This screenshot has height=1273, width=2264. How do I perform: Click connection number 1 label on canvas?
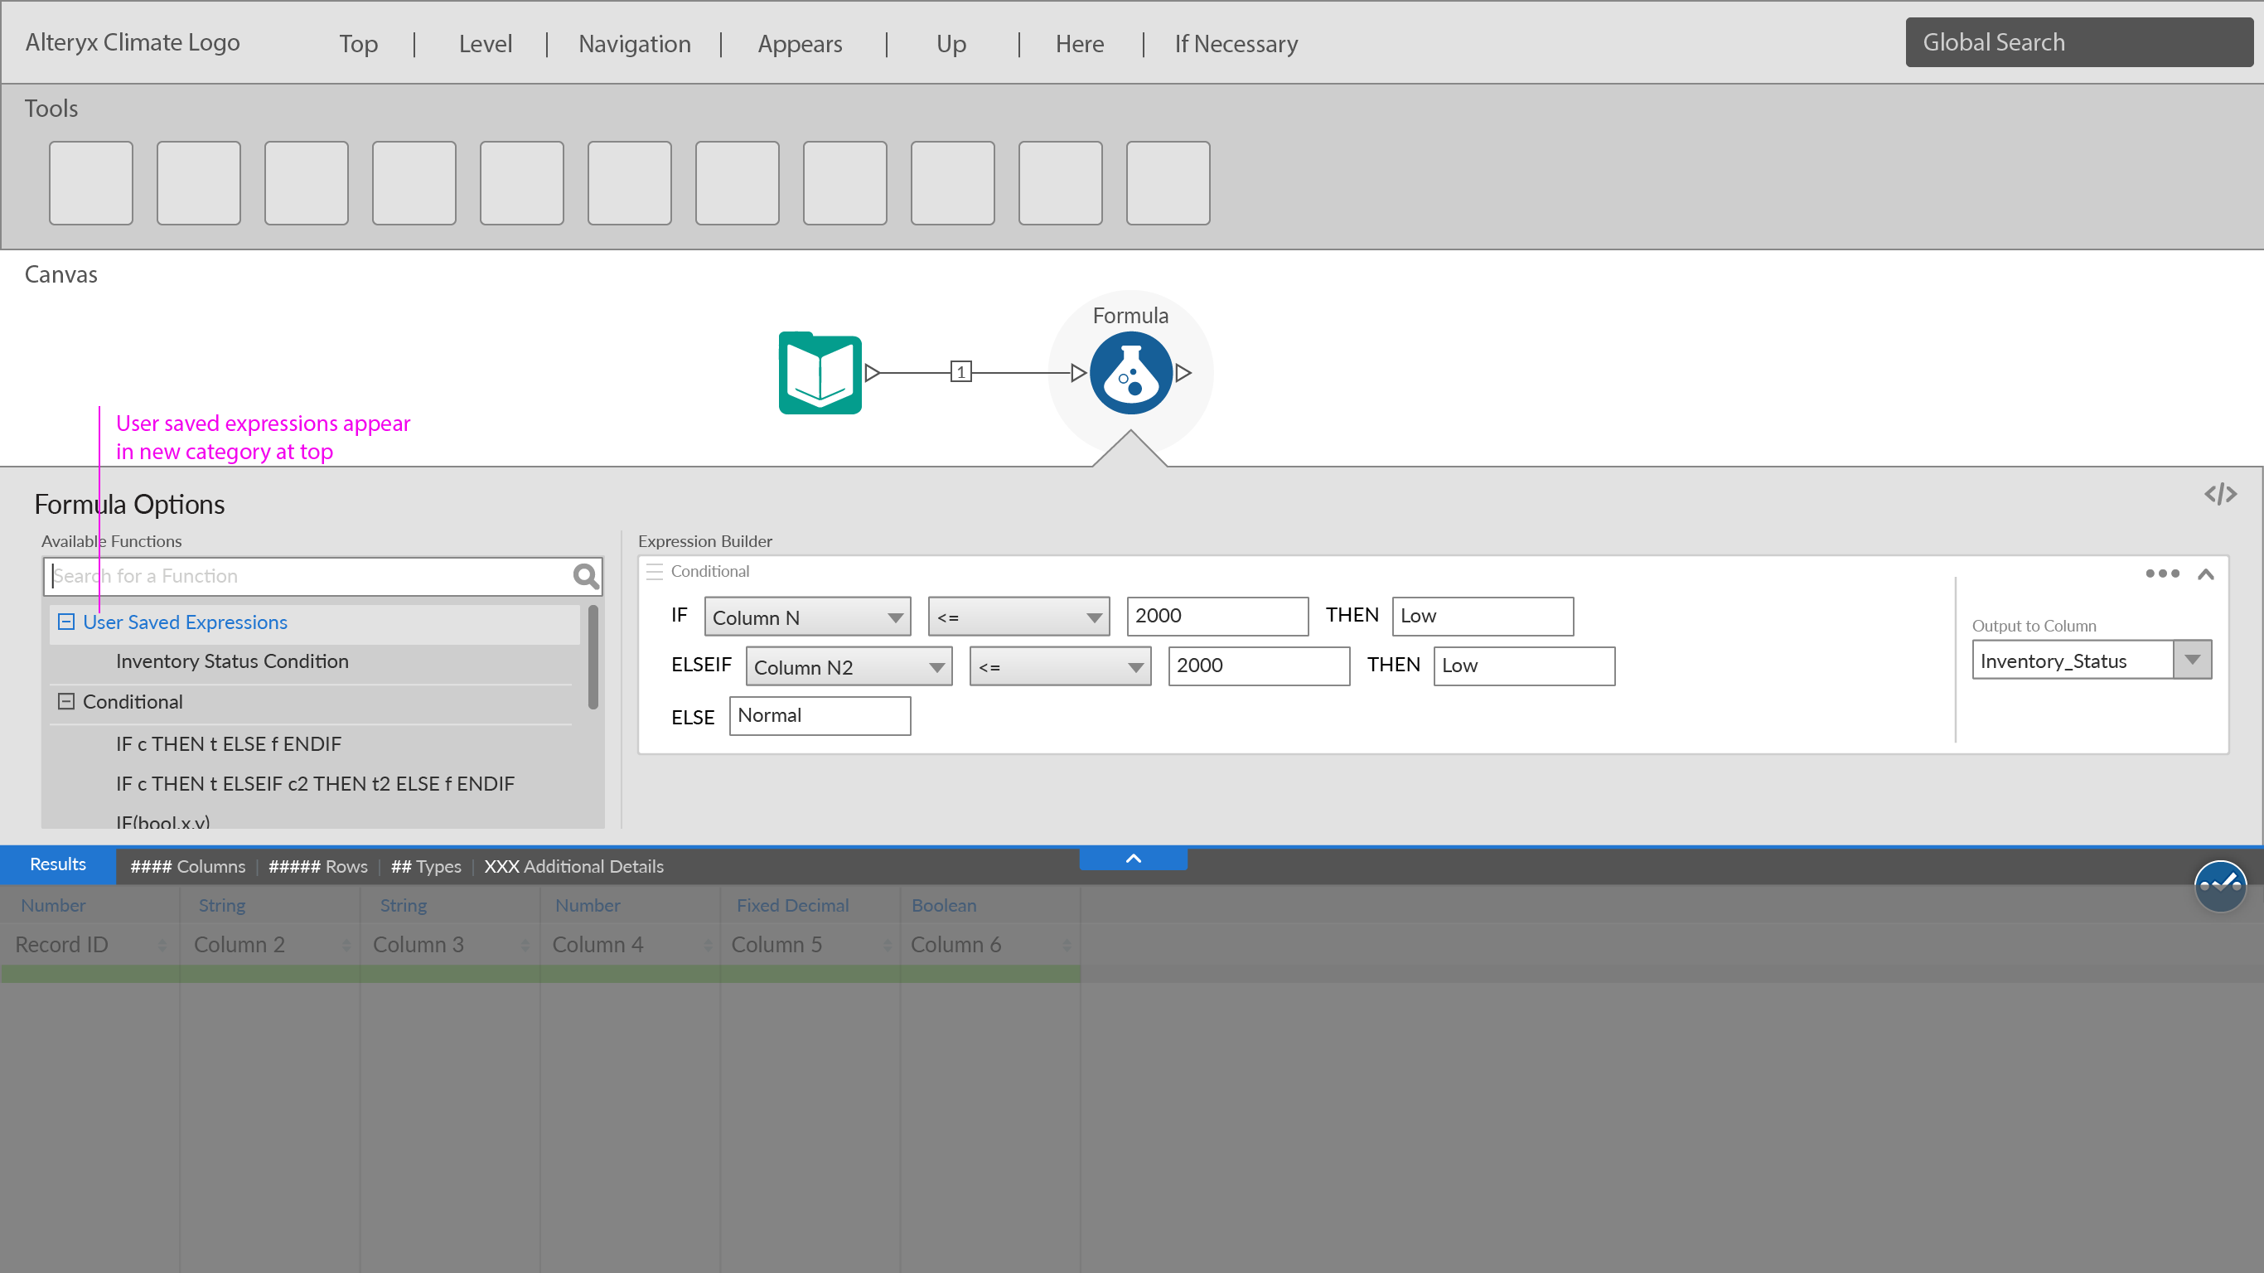coord(960,372)
